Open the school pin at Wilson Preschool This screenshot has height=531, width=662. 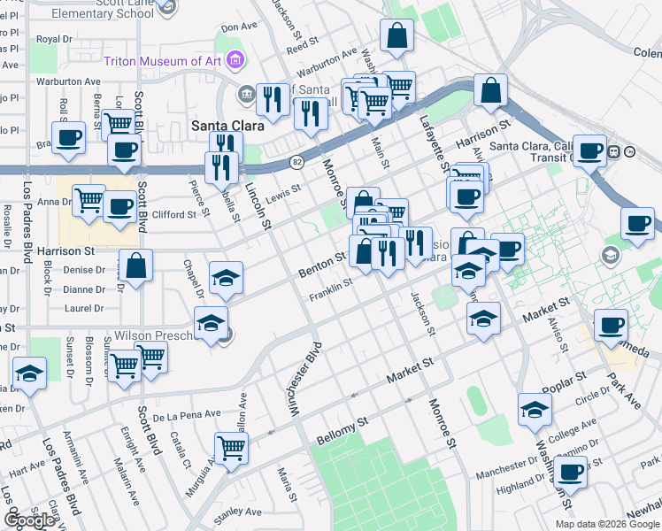(x=212, y=325)
